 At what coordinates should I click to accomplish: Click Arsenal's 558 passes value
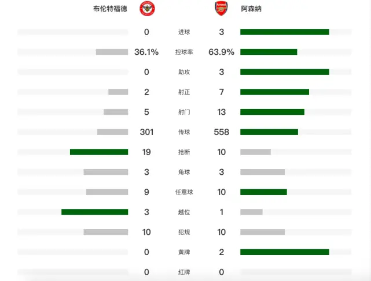click(x=221, y=132)
